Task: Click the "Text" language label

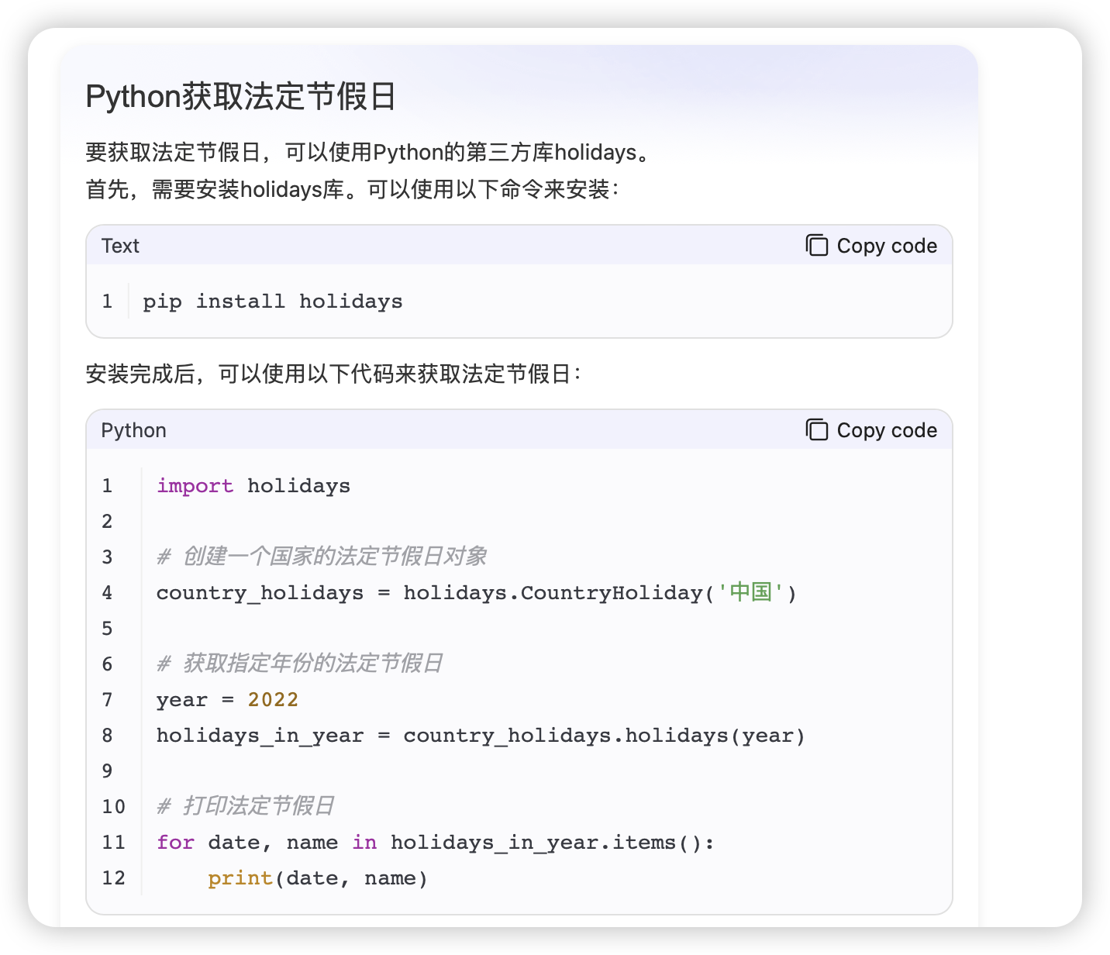Action: 120,246
